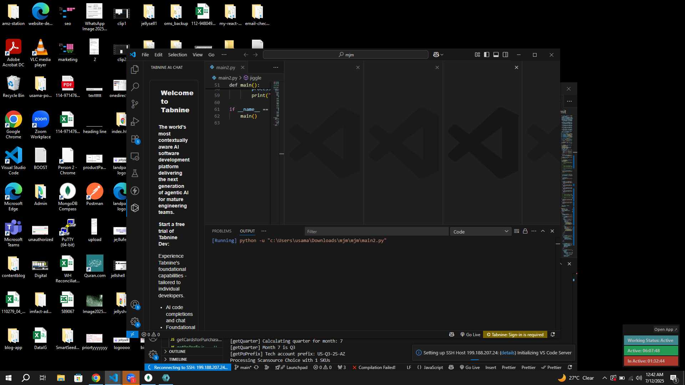This screenshot has height=385, width=685.
Task: Open Google Chrome from the taskbar
Action: click(x=96, y=378)
